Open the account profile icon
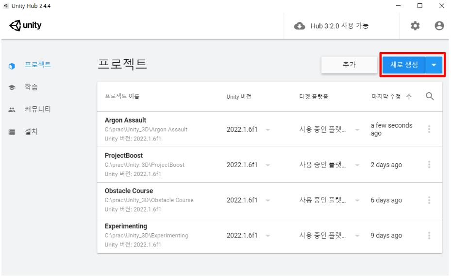This screenshot has height=277, width=452. pyautogui.click(x=439, y=26)
